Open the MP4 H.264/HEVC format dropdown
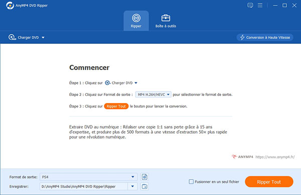The image size is (301, 195). 153,94
